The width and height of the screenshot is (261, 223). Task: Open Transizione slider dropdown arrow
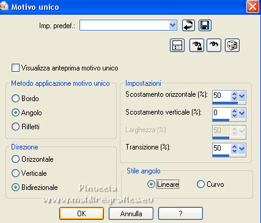[x=241, y=148]
